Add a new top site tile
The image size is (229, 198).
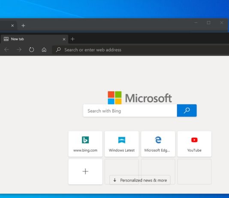85,171
